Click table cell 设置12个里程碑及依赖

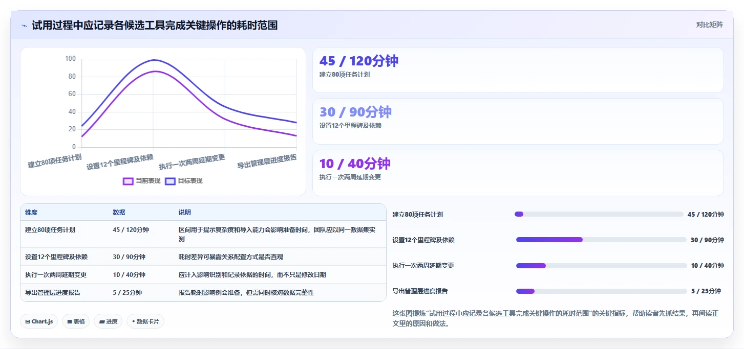[x=56, y=257]
